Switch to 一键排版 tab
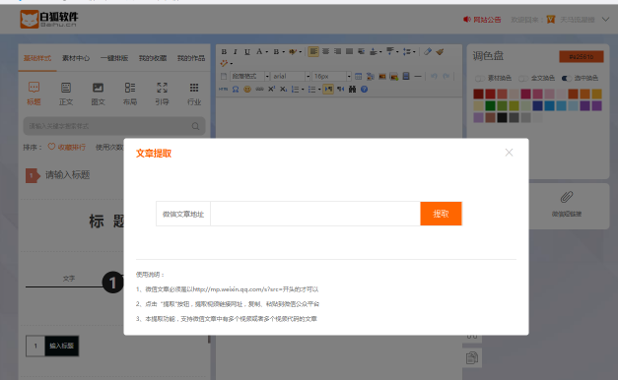 point(114,58)
